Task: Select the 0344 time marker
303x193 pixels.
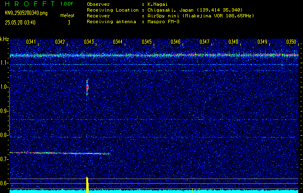Action: tap(118, 42)
